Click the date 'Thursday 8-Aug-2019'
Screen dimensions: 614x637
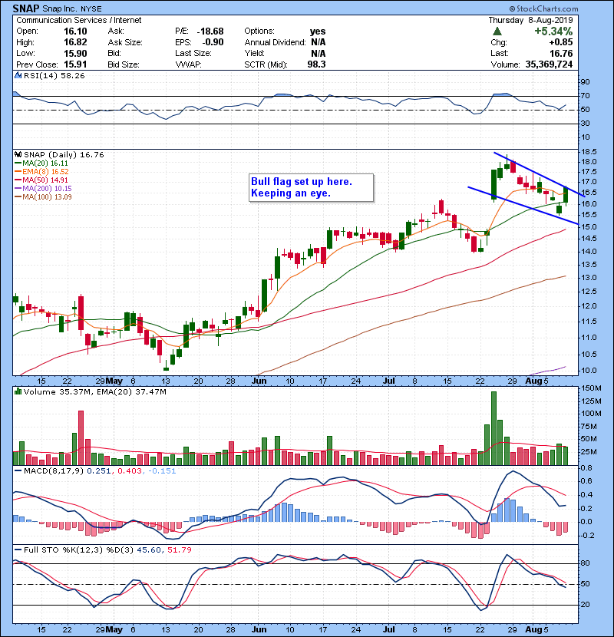pyautogui.click(x=530, y=20)
